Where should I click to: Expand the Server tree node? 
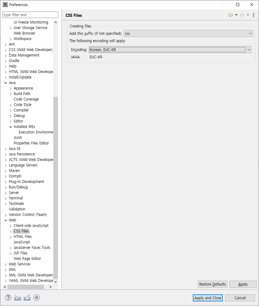pos(6,193)
